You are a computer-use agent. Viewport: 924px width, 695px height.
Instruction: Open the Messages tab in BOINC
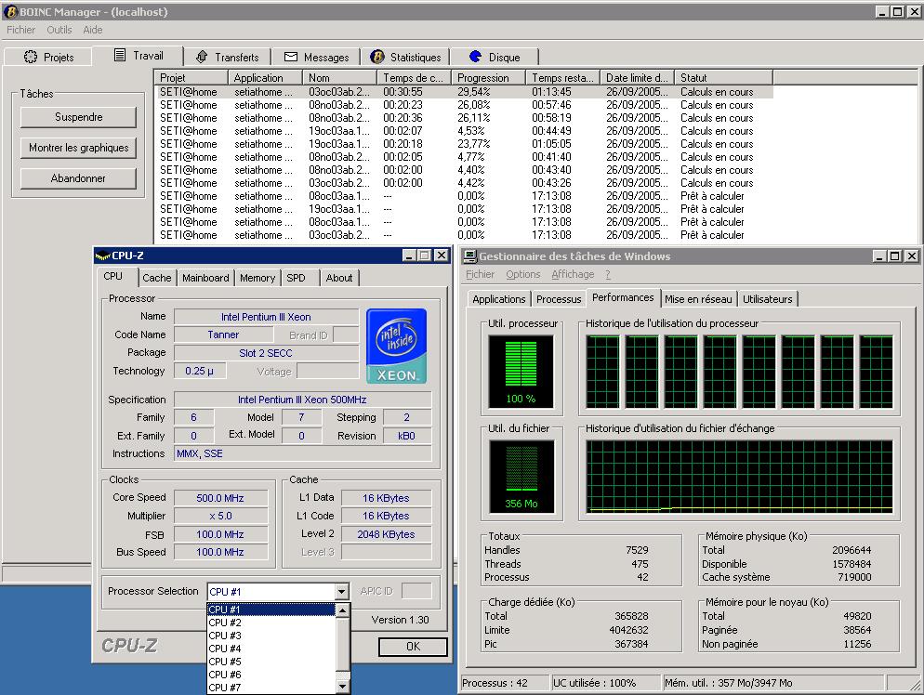[316, 57]
